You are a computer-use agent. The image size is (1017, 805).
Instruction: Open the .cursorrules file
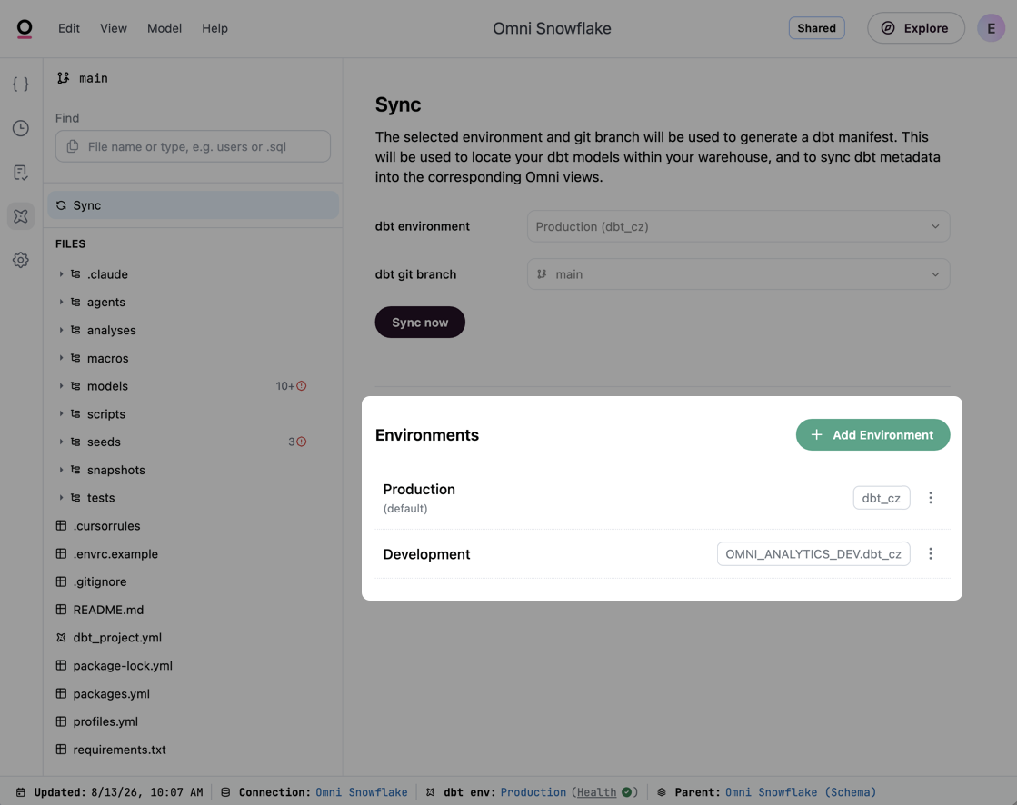point(107,526)
